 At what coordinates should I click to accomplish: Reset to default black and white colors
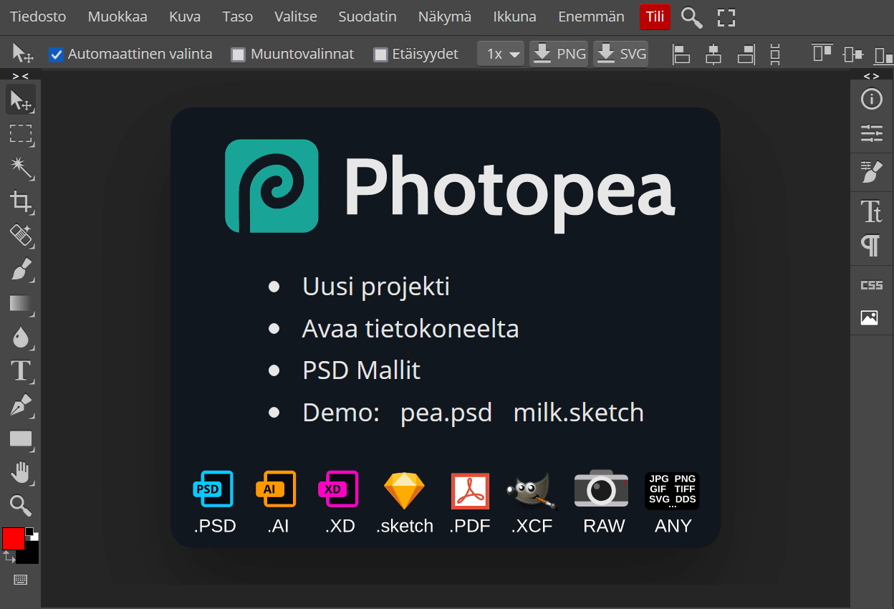point(32,534)
